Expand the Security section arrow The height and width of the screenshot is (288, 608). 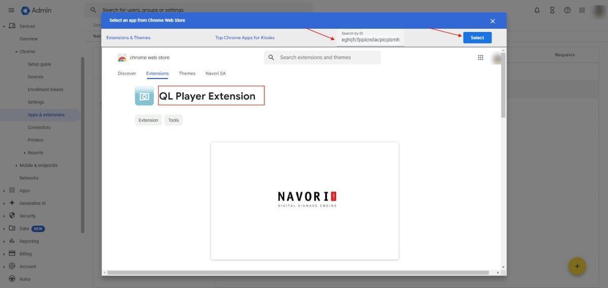[x=4, y=216]
